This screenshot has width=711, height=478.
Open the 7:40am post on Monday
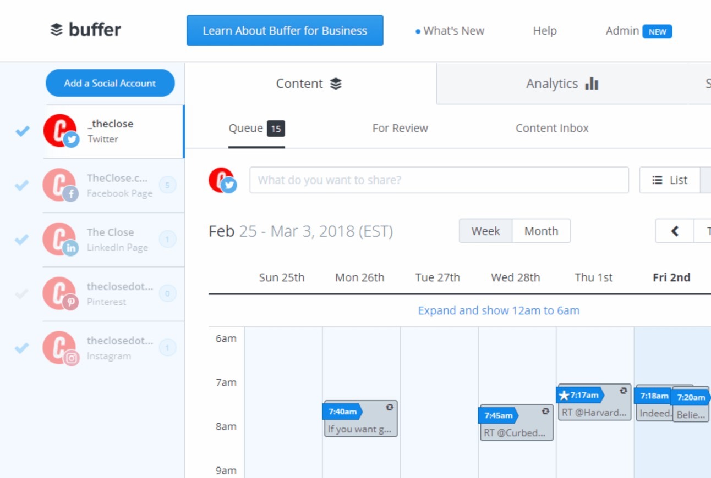tap(360, 419)
